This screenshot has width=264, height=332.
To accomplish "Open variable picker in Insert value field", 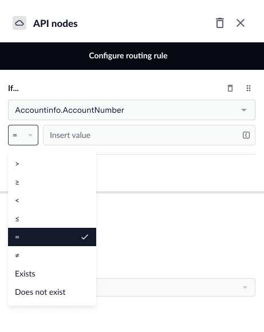I will pyautogui.click(x=246, y=135).
